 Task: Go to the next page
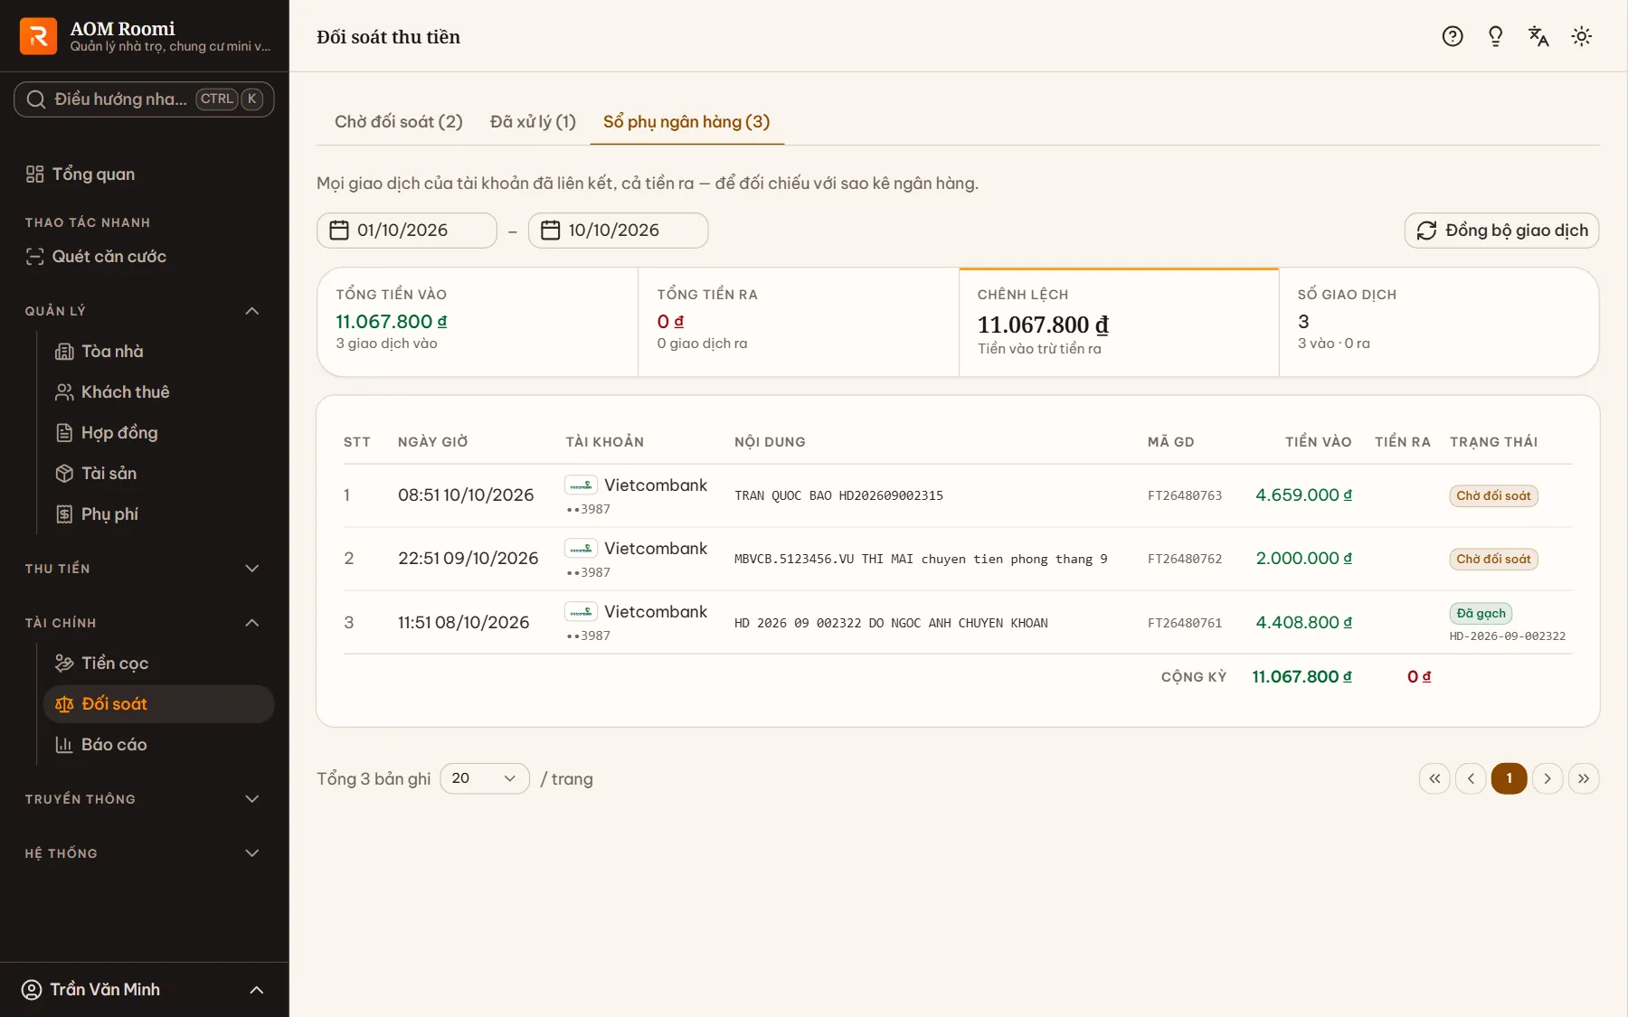tap(1548, 778)
